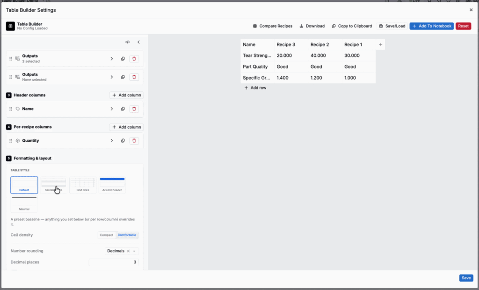This screenshot has width=479, height=290.
Task: Click the Specific Gr... row label
Action: (257, 78)
